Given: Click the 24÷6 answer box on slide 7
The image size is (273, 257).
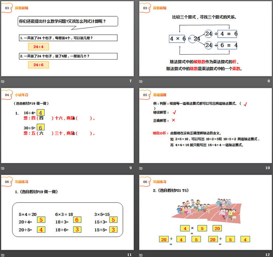Looking at the screenshot, I should pyautogui.click(x=38, y=65).
